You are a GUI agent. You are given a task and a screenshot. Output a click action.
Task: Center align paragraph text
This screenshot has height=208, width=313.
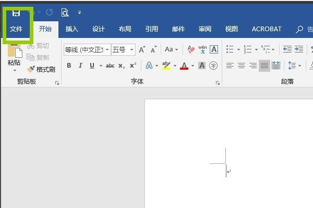[242, 66]
